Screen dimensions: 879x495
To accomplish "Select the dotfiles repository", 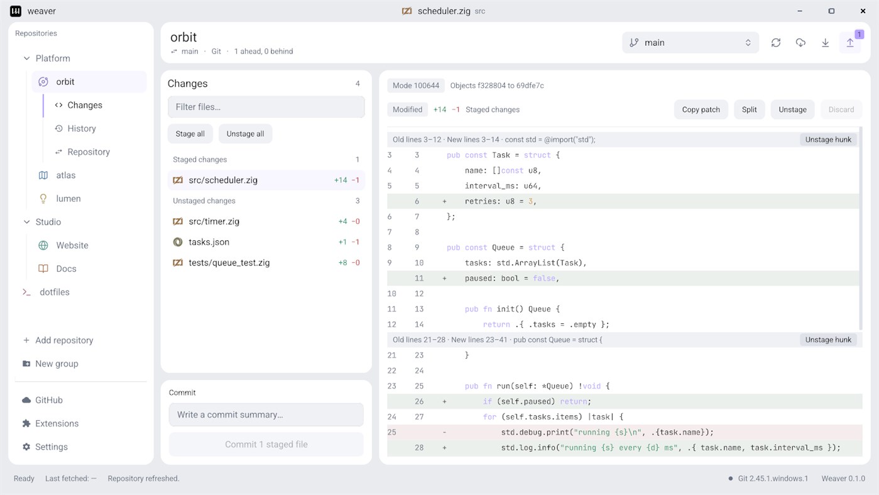I will click(81, 292).
